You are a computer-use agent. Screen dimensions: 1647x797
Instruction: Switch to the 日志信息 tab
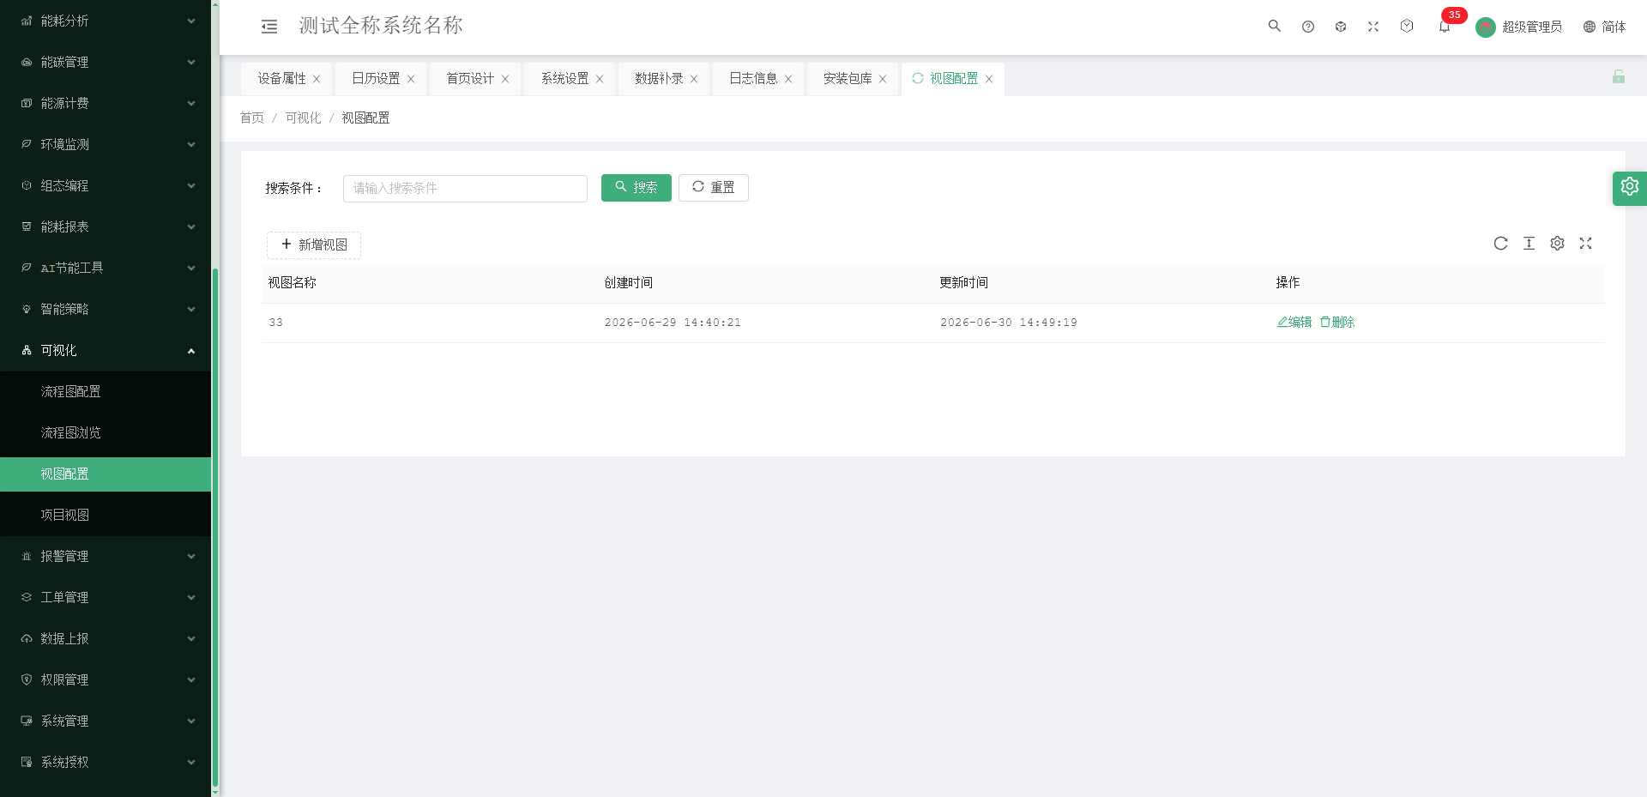(x=753, y=78)
